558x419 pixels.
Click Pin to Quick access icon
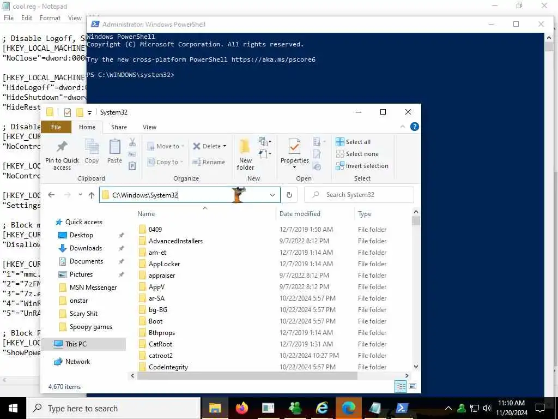[x=62, y=146]
